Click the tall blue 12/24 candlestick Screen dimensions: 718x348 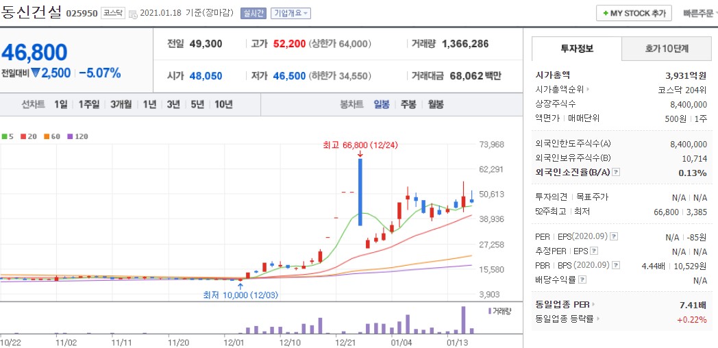coord(360,192)
